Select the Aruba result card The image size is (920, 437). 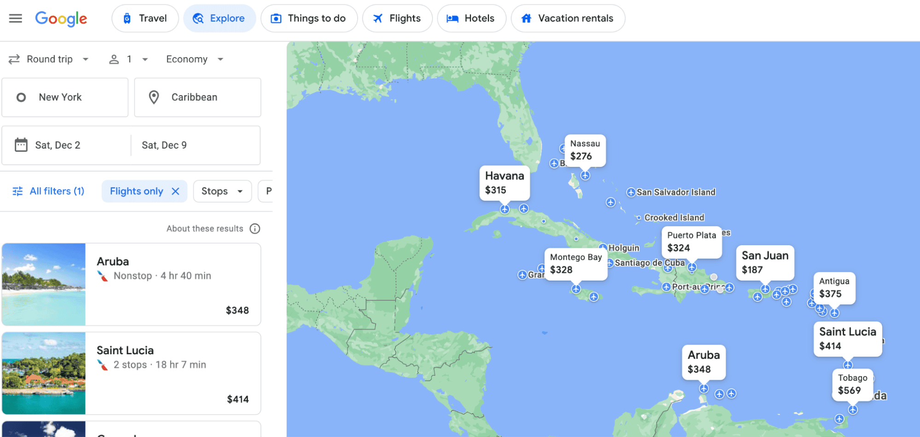tap(131, 284)
